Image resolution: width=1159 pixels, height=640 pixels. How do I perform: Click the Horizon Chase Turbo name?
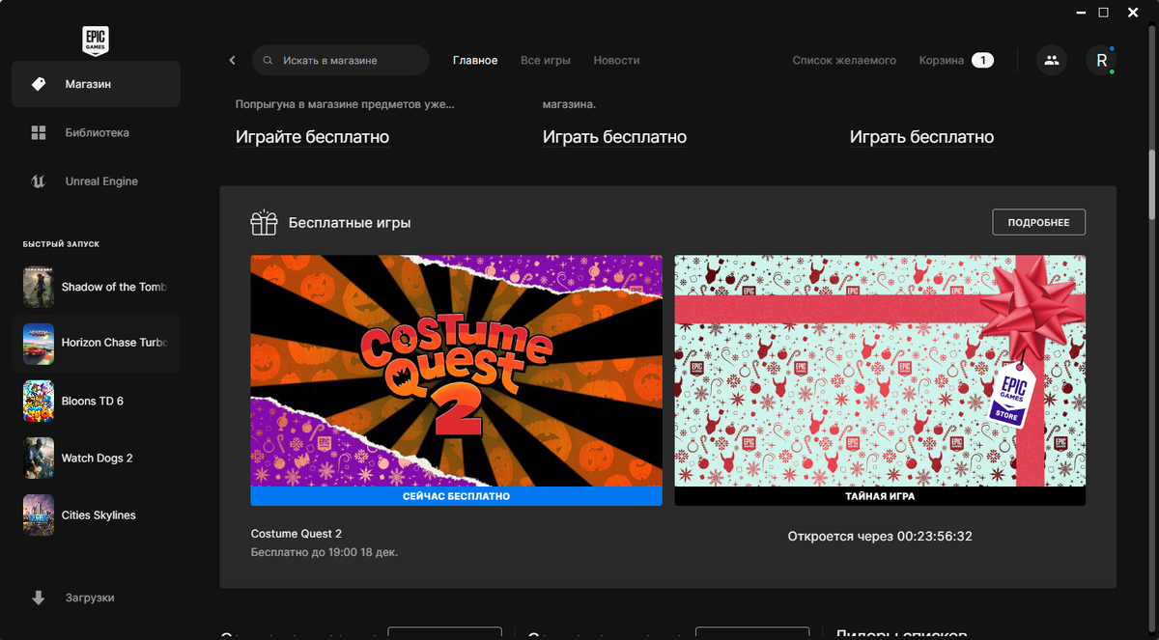(x=114, y=343)
